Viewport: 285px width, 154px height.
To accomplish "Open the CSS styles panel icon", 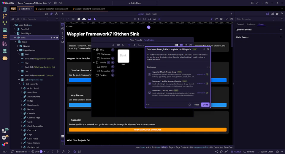I will tap(277, 14).
